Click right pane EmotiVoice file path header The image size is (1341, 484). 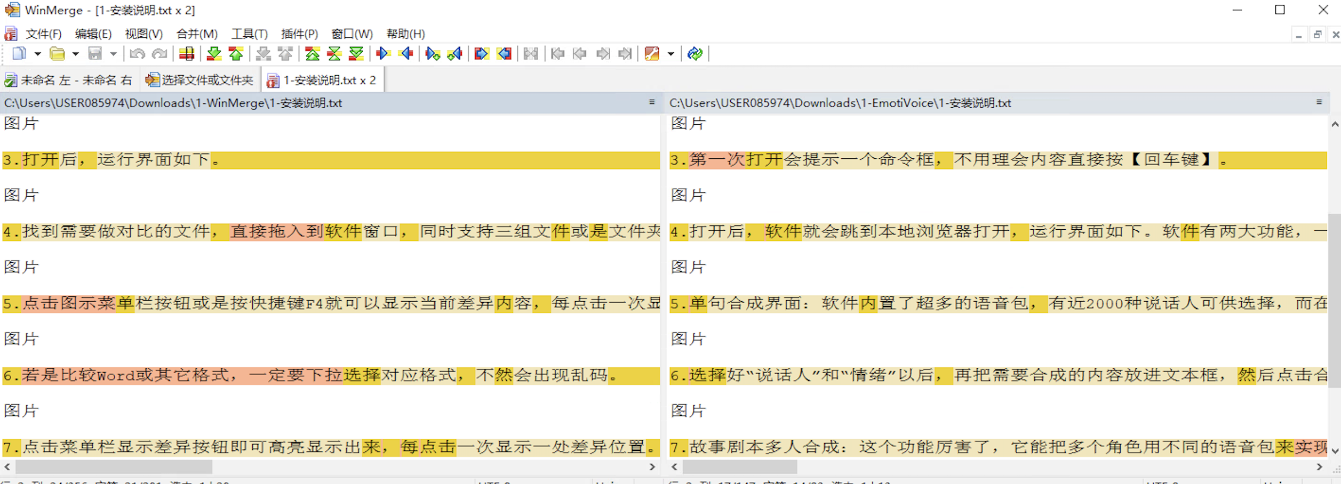click(840, 103)
